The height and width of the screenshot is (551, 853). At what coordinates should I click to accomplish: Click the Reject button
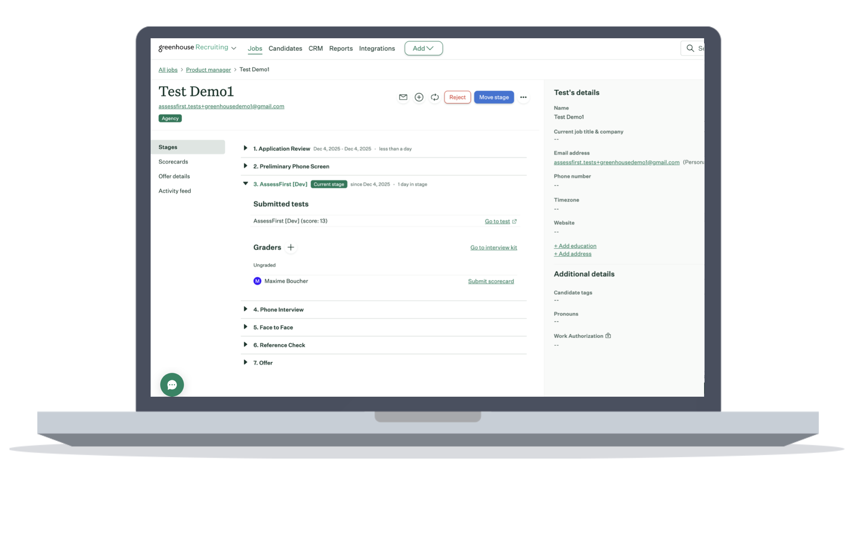[x=457, y=97]
